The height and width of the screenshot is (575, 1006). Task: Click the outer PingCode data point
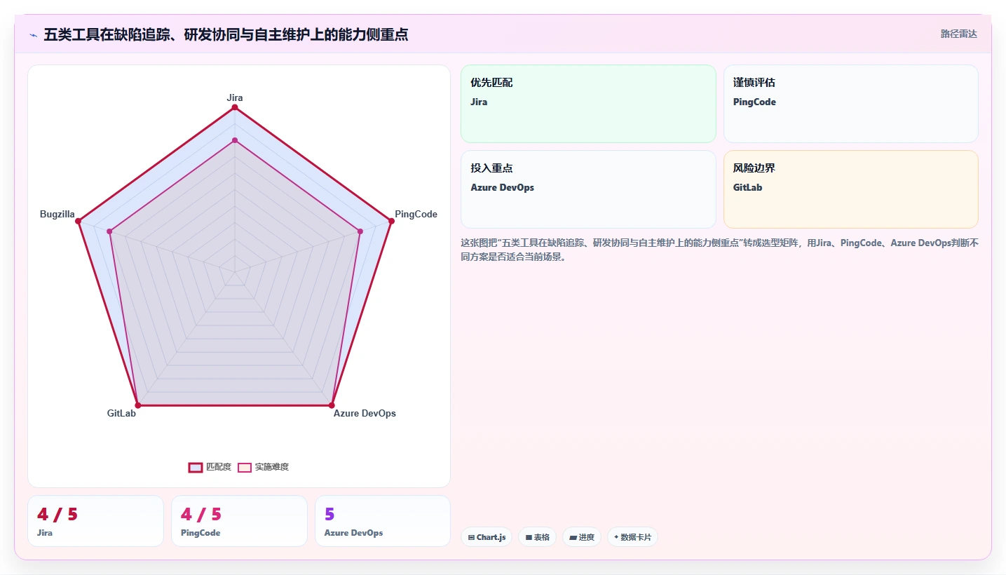(x=391, y=221)
